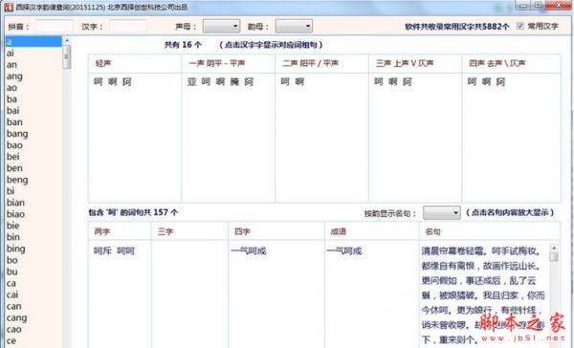The image size is (574, 348).
Task: Click 呵 in the 轻声 column
Action: coord(99,81)
